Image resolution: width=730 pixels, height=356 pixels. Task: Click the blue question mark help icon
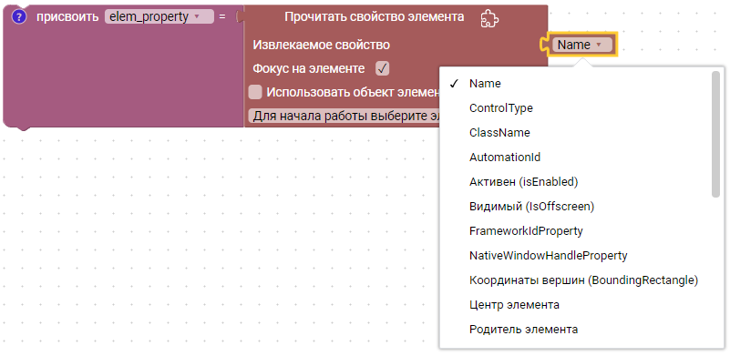[19, 17]
